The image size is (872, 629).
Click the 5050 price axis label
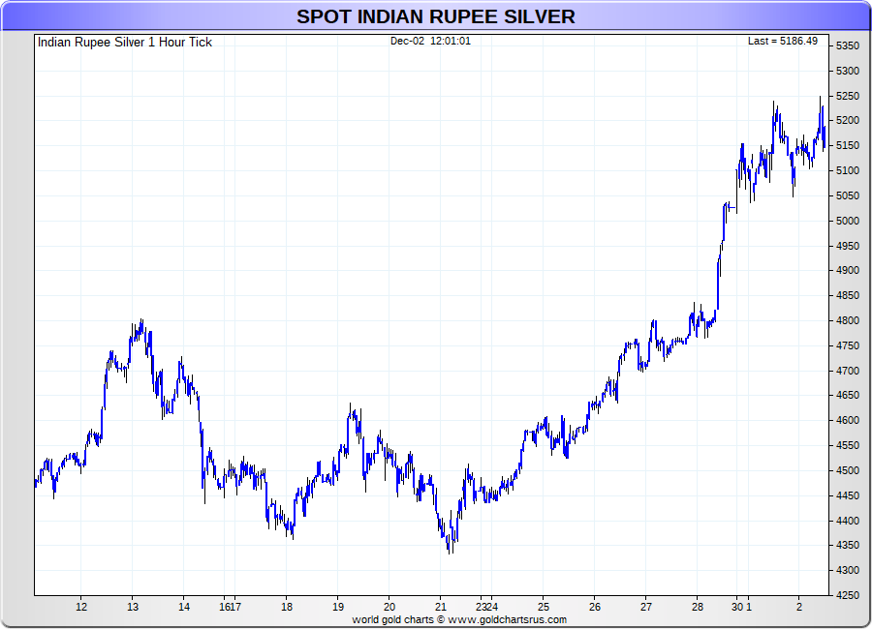848,195
